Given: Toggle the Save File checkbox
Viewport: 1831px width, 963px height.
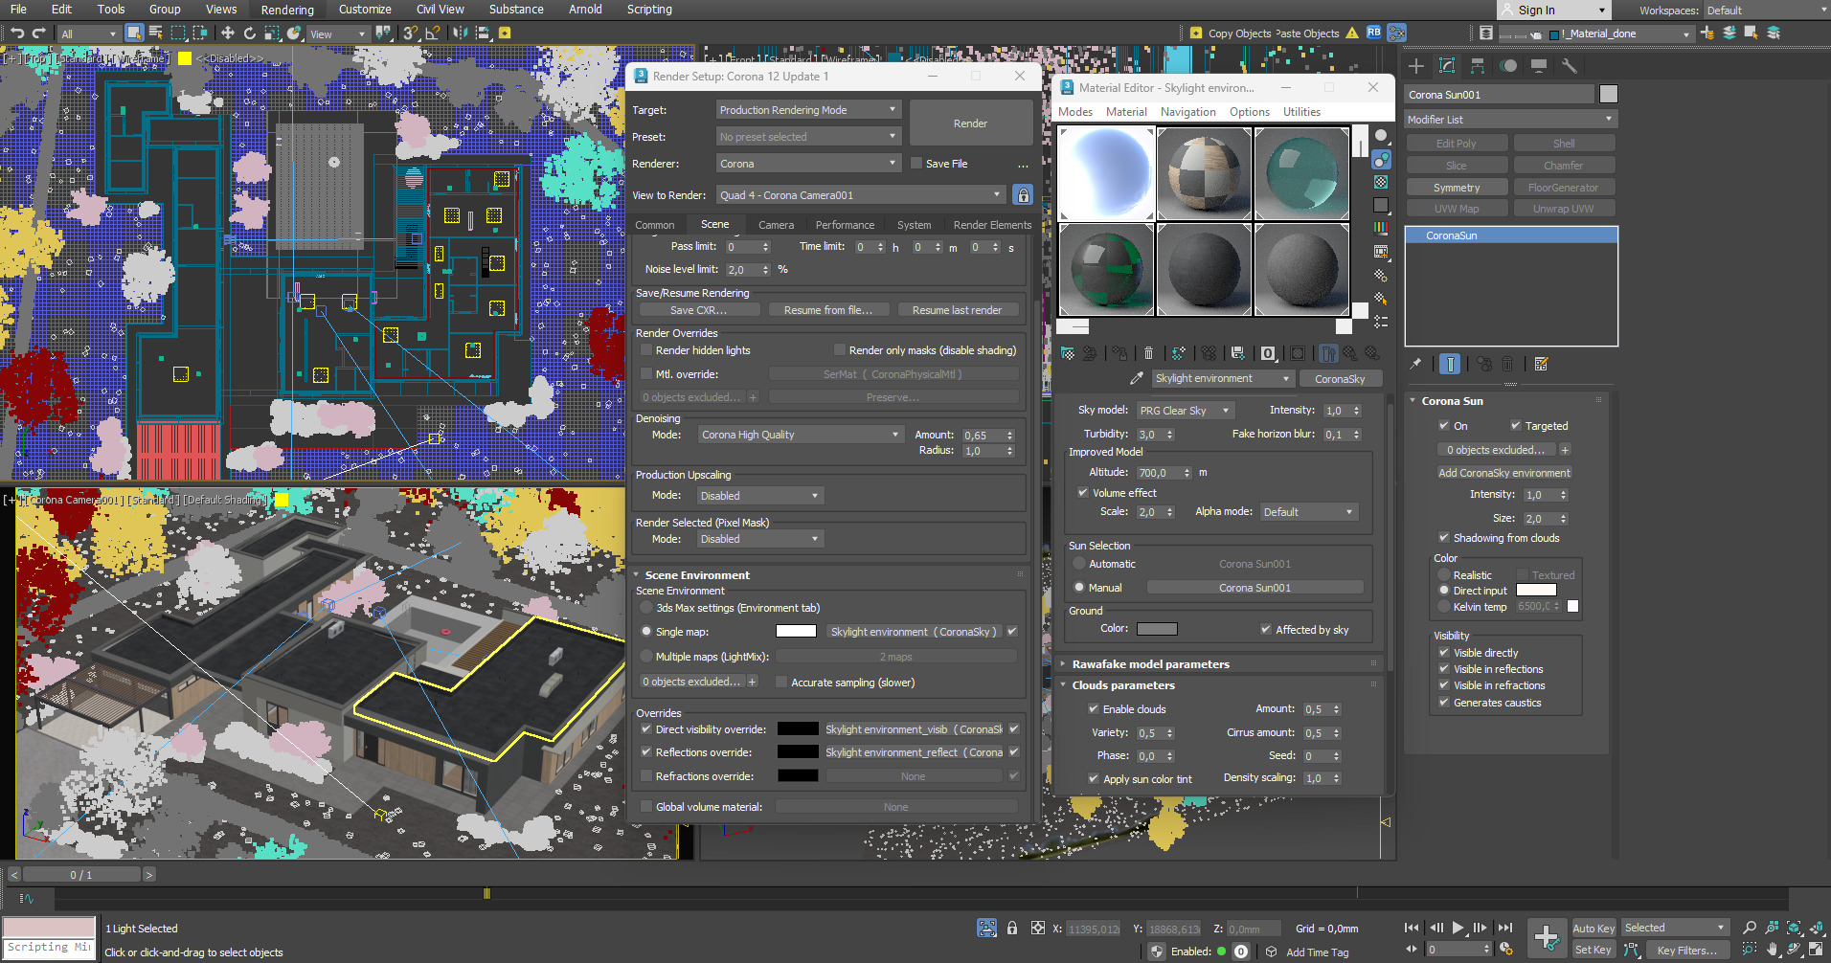Looking at the screenshot, I should pos(916,164).
